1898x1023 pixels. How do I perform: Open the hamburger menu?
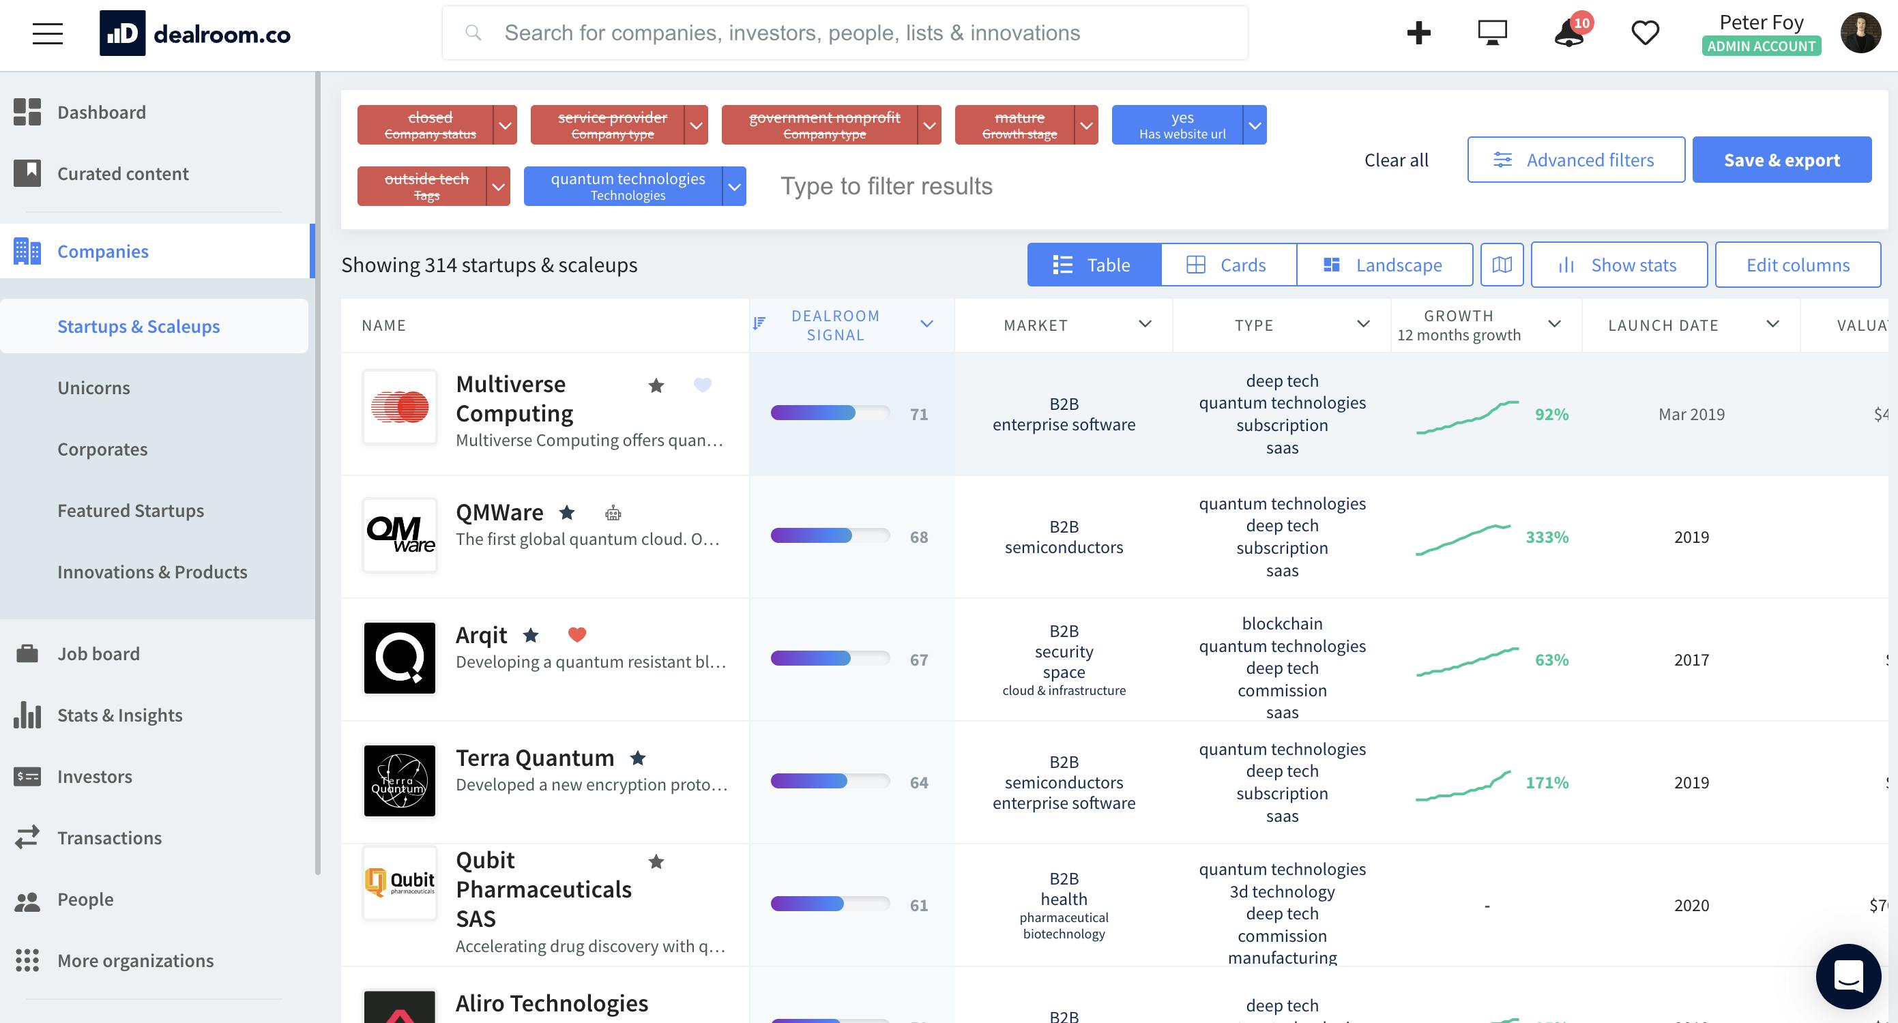47,33
